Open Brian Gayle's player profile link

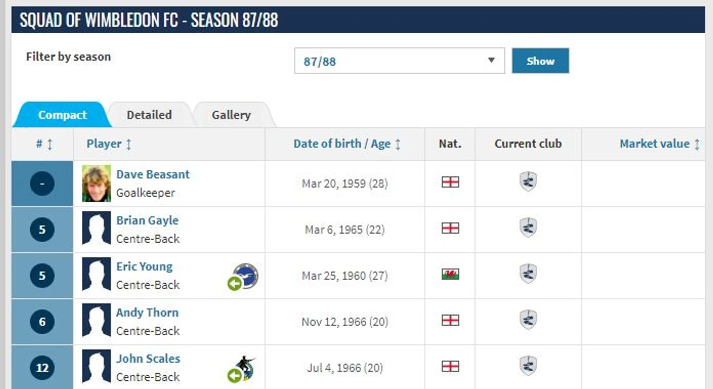(147, 221)
